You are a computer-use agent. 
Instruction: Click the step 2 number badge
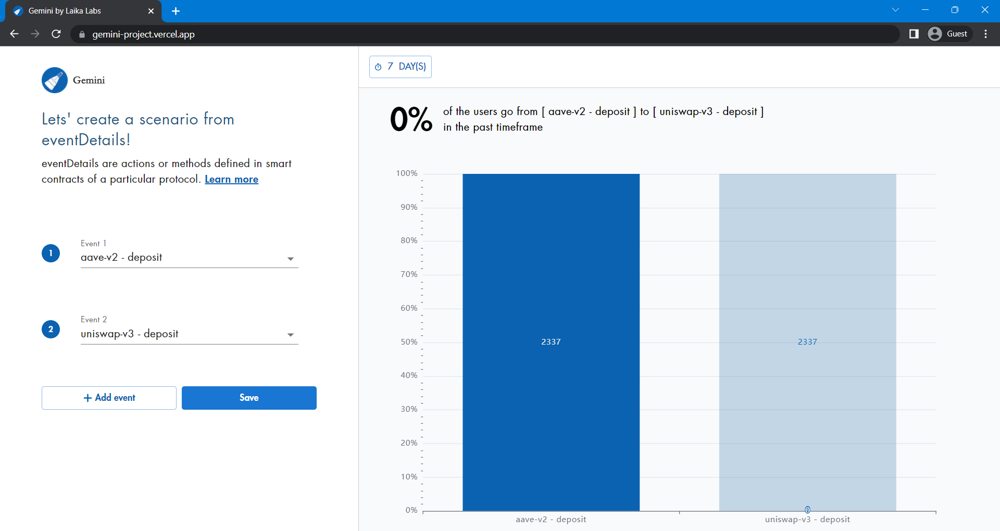pyautogui.click(x=51, y=329)
